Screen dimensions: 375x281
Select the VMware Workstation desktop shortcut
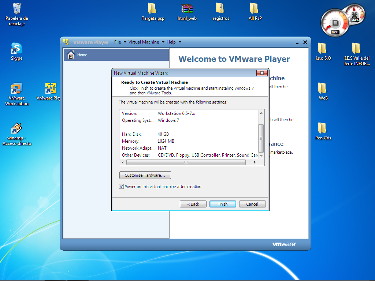click(x=16, y=89)
